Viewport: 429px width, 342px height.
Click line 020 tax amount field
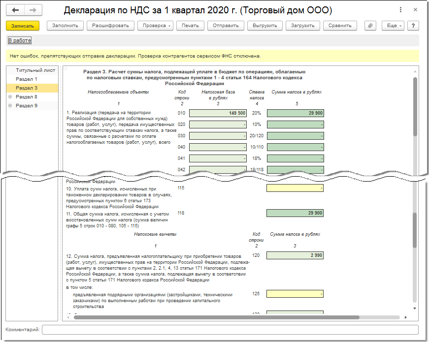[296, 124]
